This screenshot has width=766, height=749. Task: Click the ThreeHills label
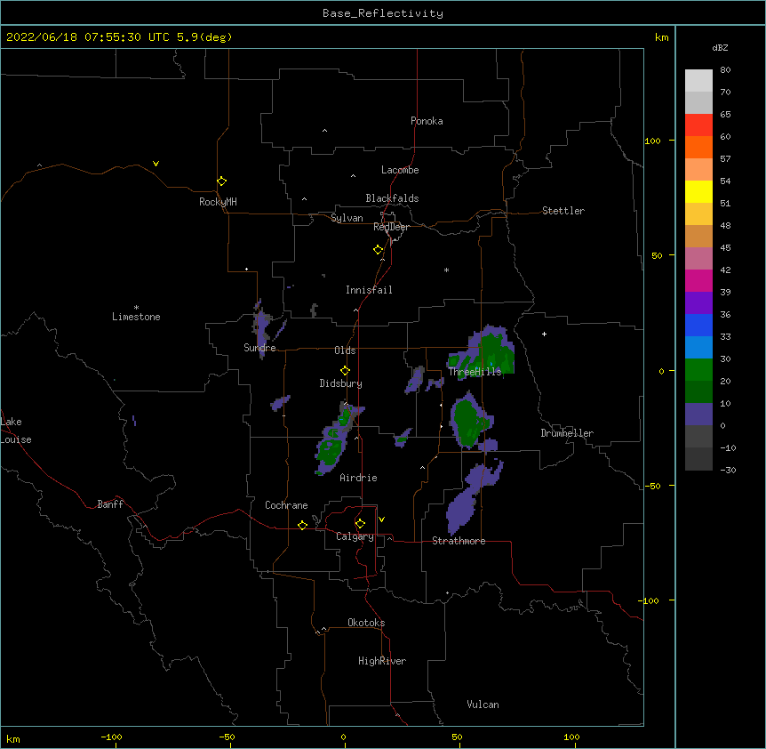[x=475, y=372]
